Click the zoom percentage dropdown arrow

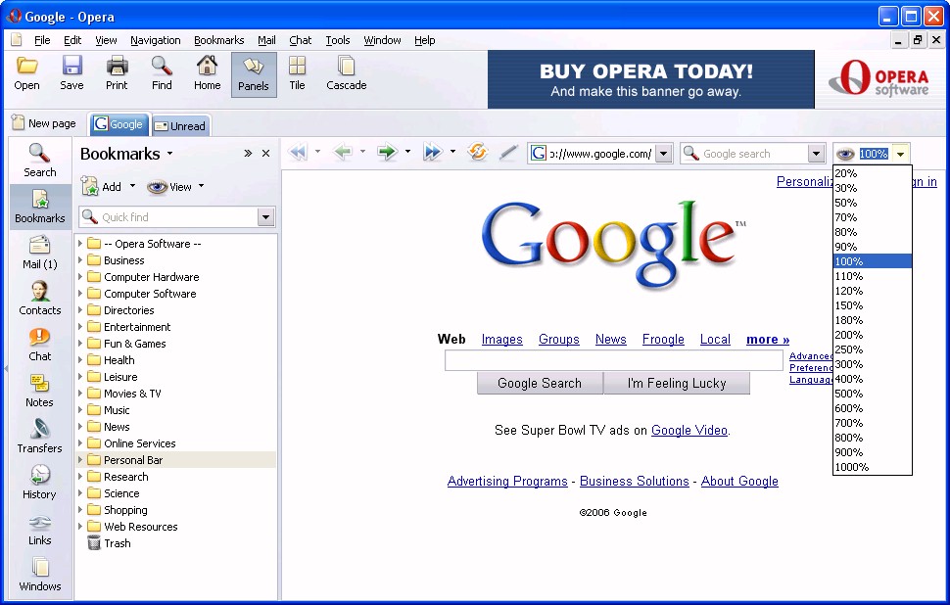(900, 154)
